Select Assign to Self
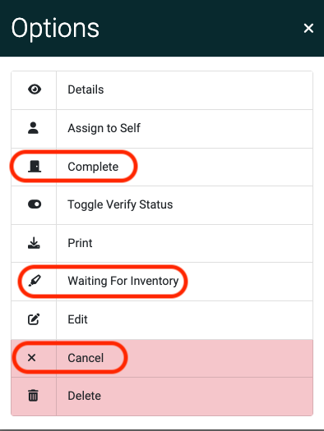The height and width of the screenshot is (431, 324). tap(162, 129)
